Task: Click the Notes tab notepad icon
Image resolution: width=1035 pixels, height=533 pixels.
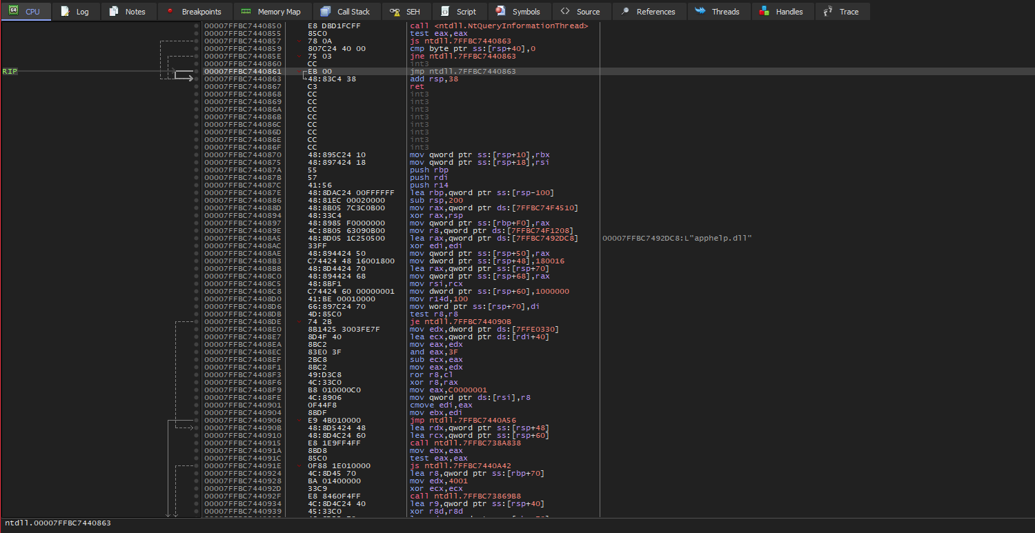Action: click(114, 12)
